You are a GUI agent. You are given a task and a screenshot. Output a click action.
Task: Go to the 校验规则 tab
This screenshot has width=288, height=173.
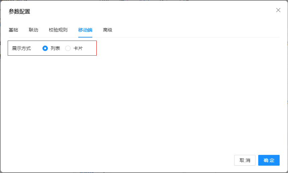click(58, 30)
